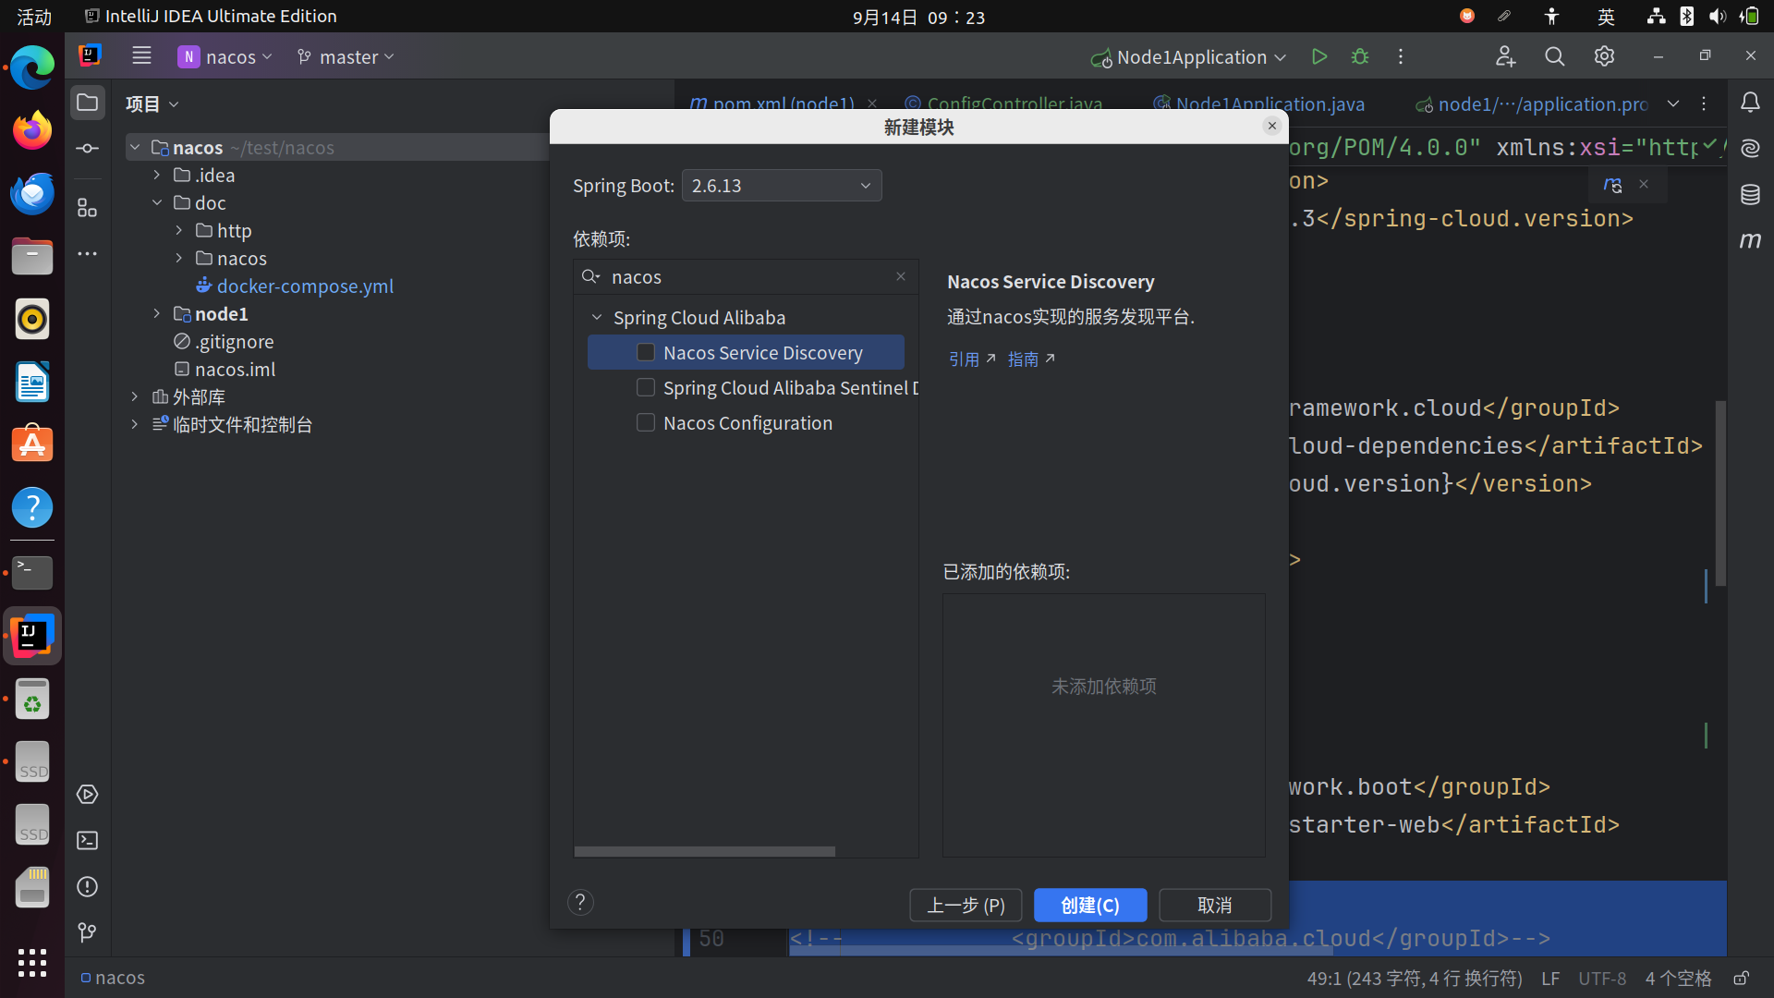Enable the Nacos Configuration dependency
Viewport: 1774px width, 998px height.
646,422
